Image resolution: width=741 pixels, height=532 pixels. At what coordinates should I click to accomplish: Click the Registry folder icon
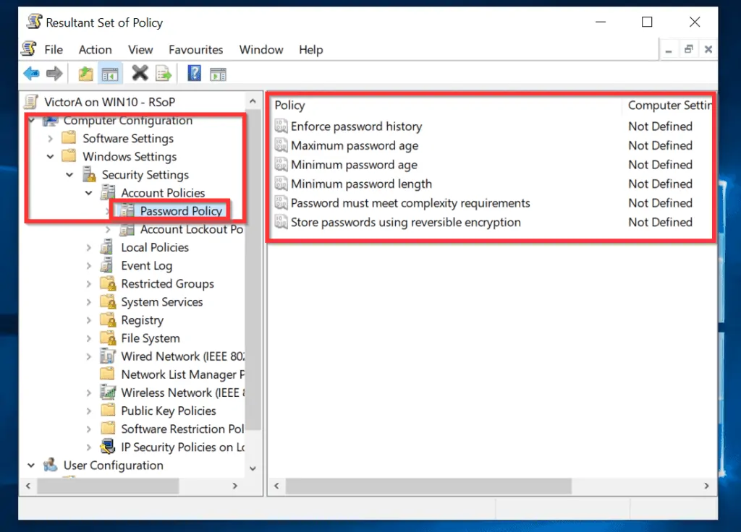(x=108, y=319)
